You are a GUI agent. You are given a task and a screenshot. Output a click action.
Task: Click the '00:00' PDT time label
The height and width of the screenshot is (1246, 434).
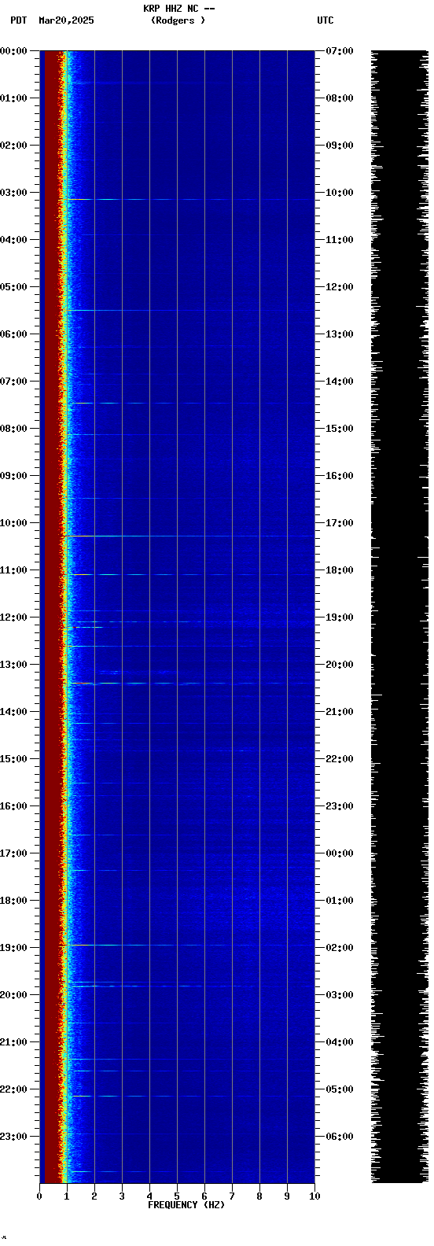[x=13, y=51]
